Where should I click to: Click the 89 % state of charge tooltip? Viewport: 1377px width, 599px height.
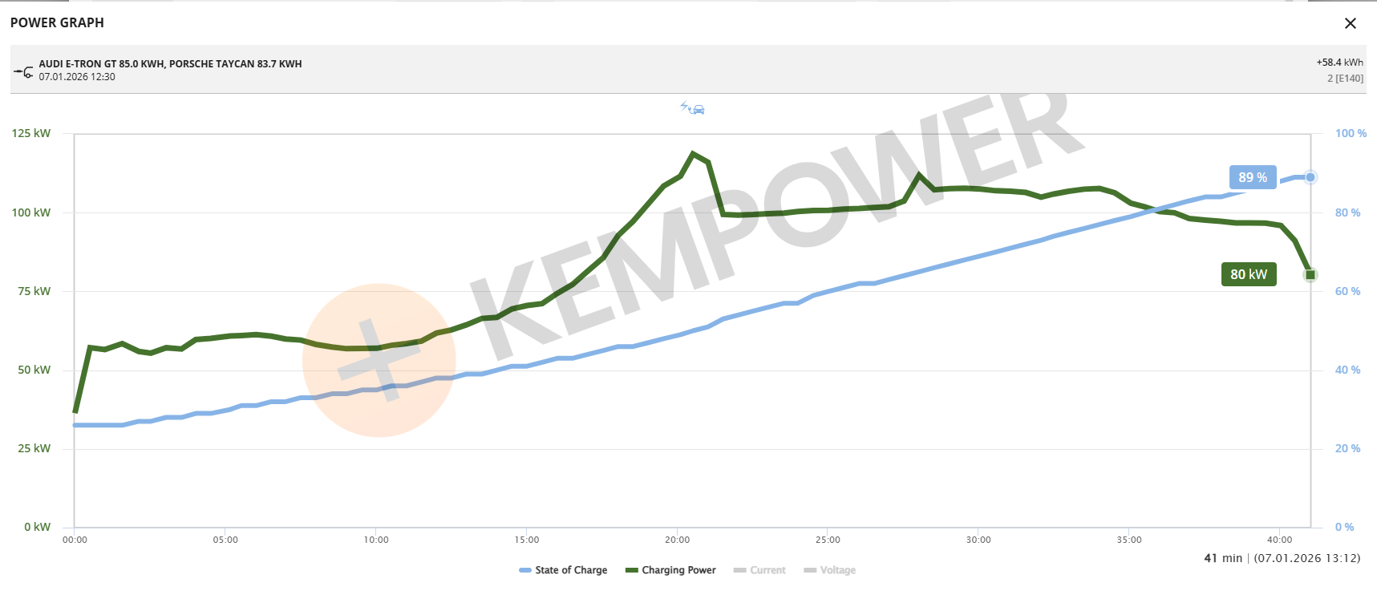pos(1252,177)
